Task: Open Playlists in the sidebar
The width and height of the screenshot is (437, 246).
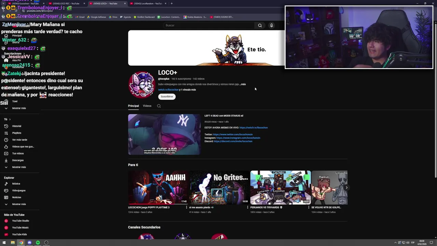Action: coord(17,133)
